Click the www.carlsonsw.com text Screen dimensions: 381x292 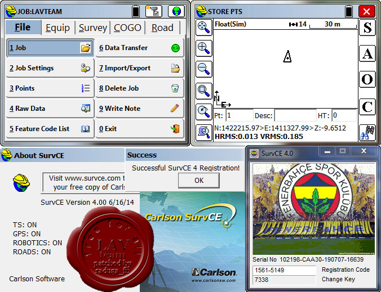[214, 281]
